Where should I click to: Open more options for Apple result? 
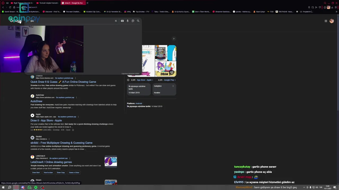click(x=78, y=117)
